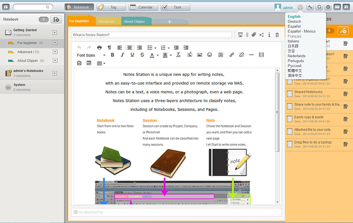The image size is (353, 223).
Task: Click the share icon beside note title
Action: [x=262, y=35]
